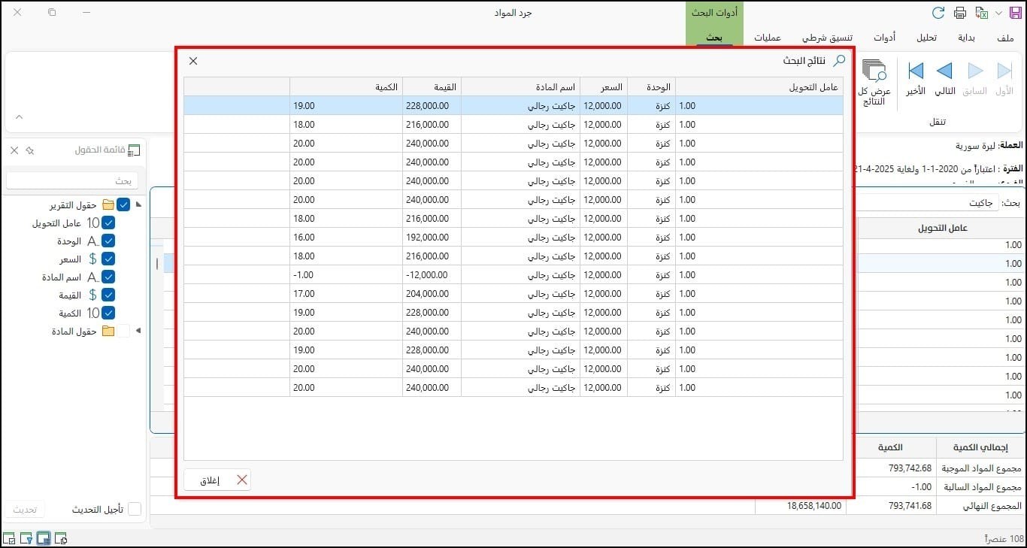Click the highlighted third status bar icon
The height and width of the screenshot is (548, 1027).
(x=44, y=538)
